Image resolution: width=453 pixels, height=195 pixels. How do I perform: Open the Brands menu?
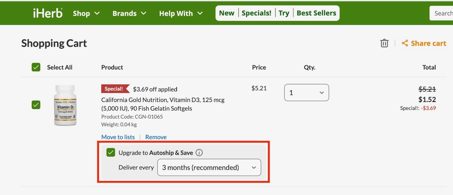click(x=129, y=13)
